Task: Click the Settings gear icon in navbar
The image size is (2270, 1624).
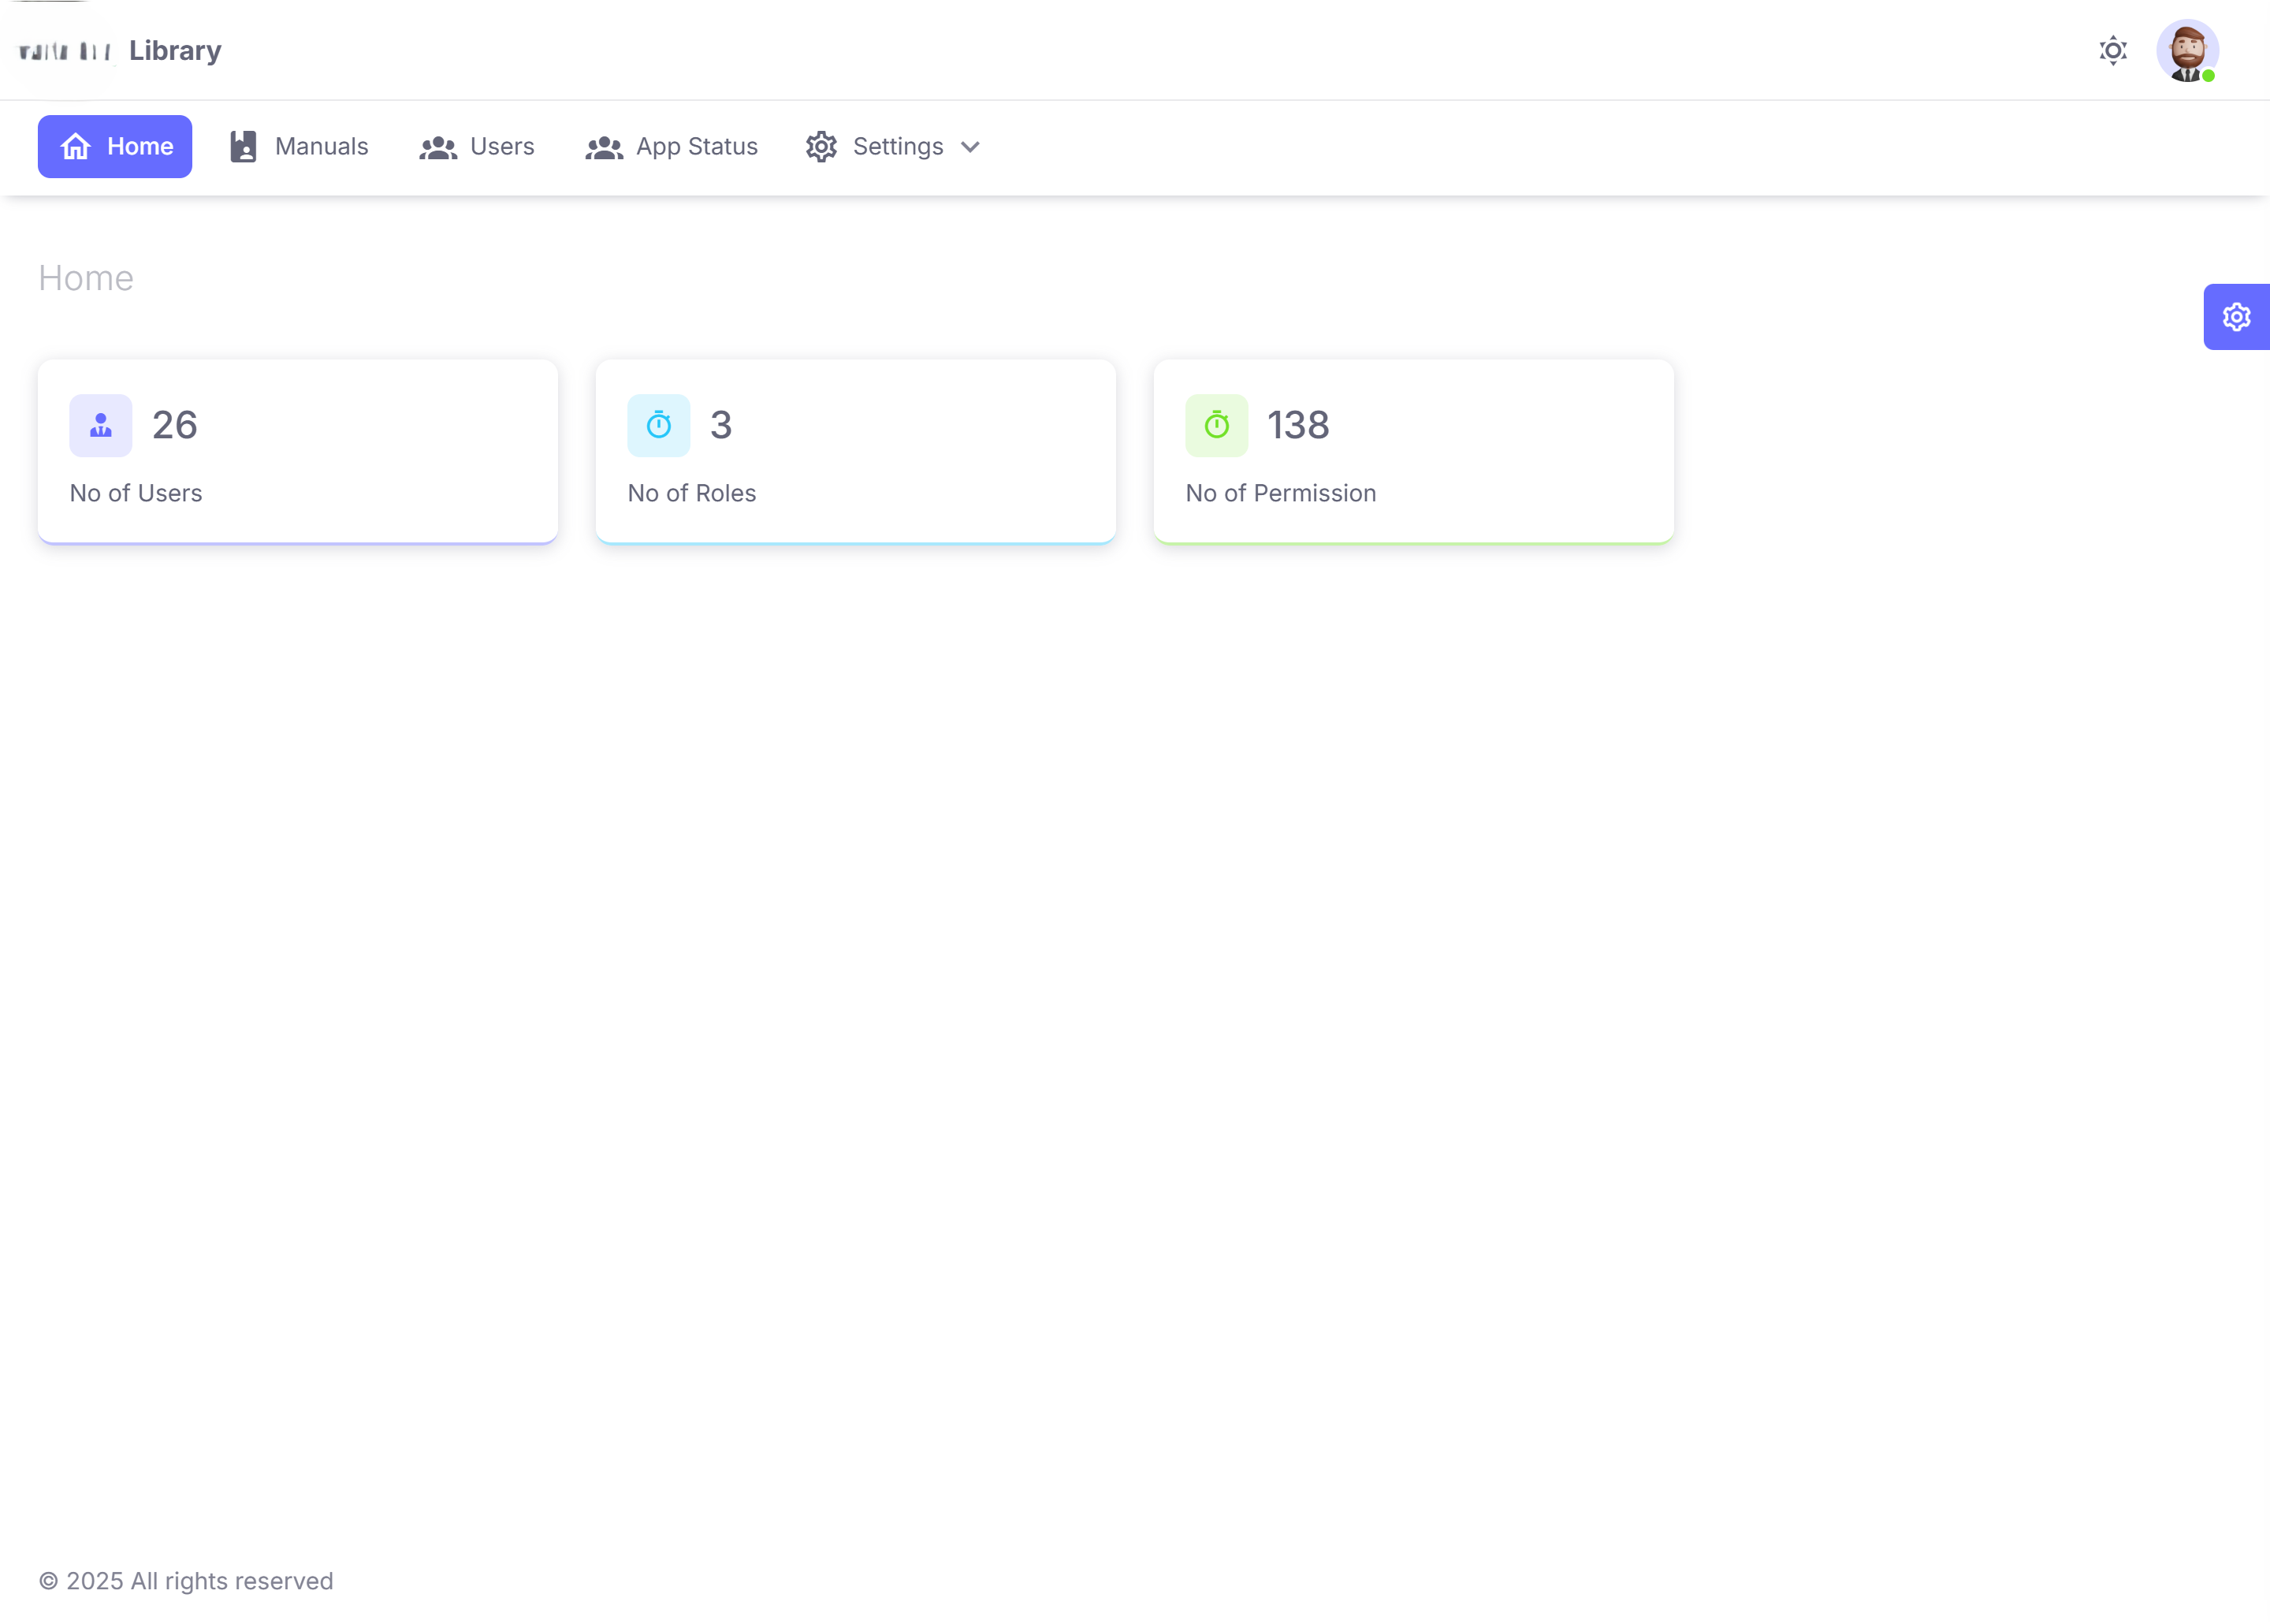Action: pos(821,147)
